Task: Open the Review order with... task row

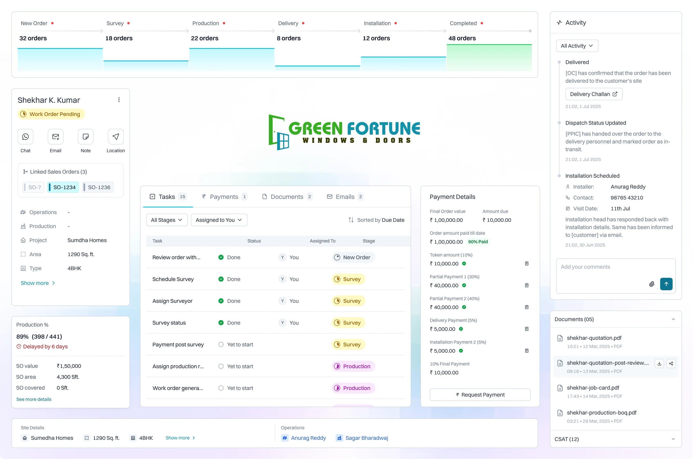Action: [x=276, y=257]
